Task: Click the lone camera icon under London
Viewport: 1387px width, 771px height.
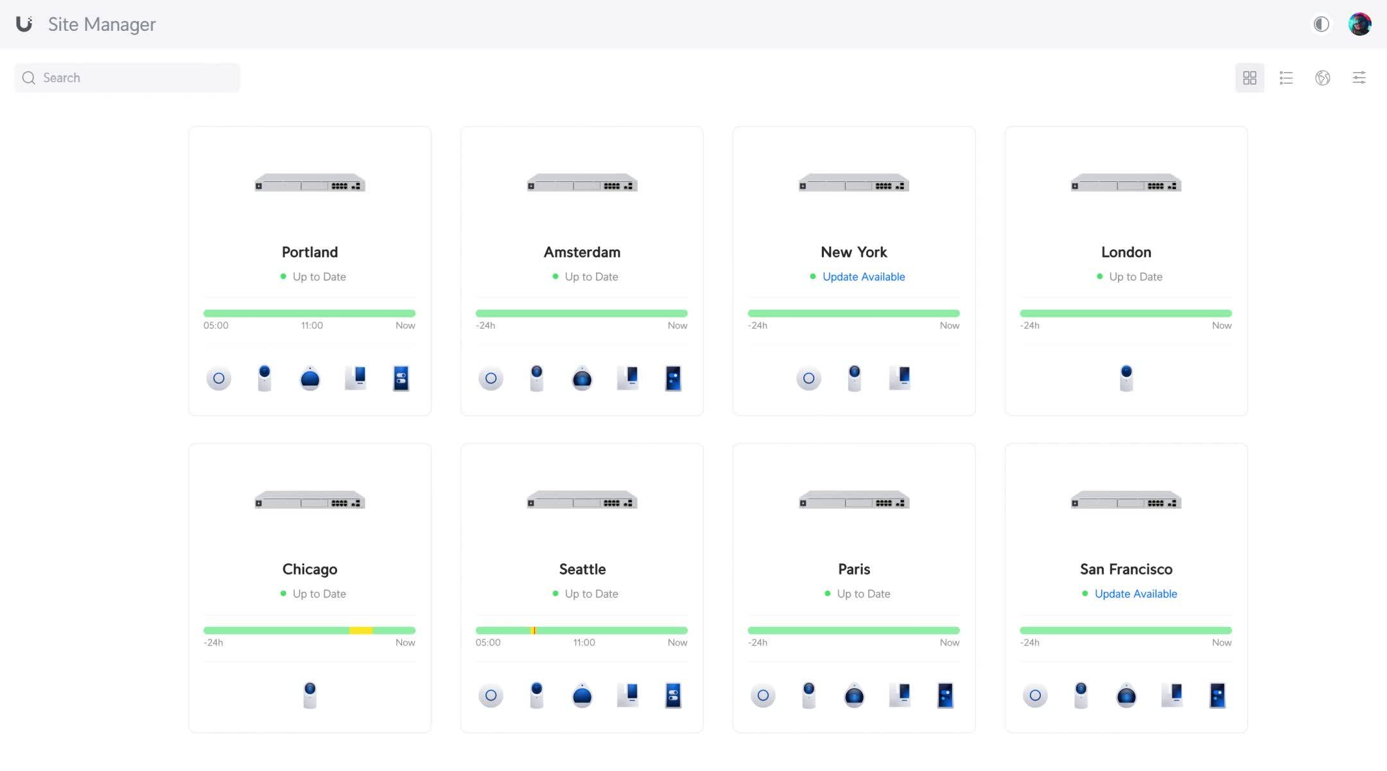Action: 1126,378
